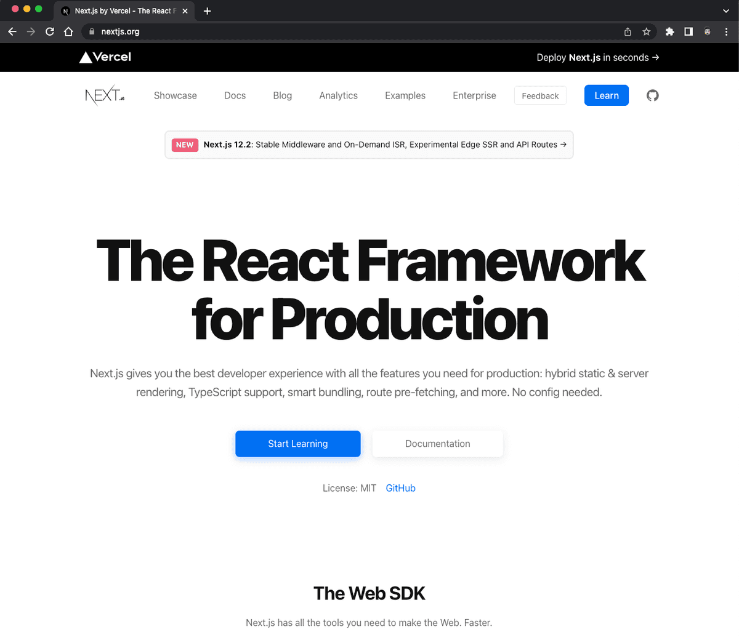The height and width of the screenshot is (640, 739).
Task: Click the Learn button in the navbar
Action: 606,95
